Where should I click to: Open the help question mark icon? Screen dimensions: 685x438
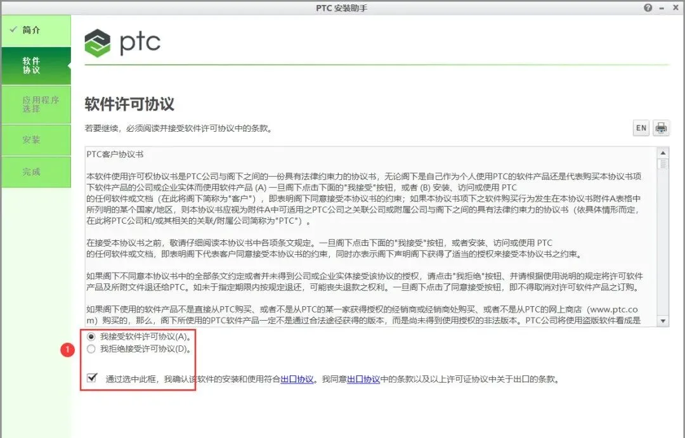point(648,8)
